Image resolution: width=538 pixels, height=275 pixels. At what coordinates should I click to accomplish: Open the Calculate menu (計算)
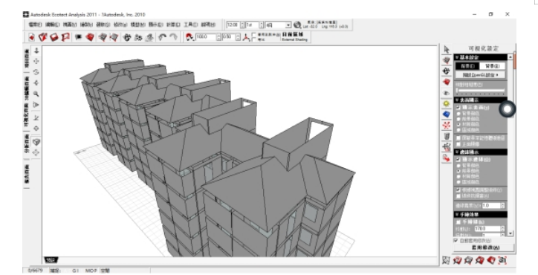pos(173,25)
